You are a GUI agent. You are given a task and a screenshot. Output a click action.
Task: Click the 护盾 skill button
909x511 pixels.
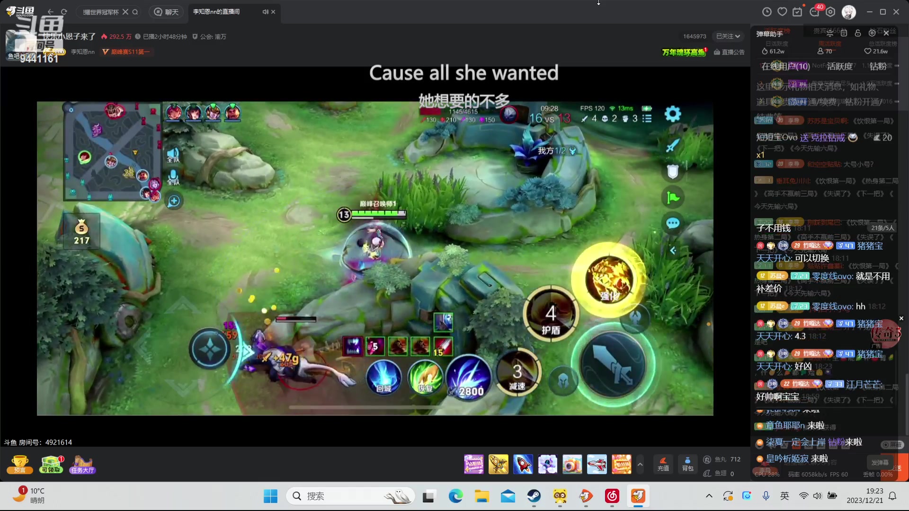(x=551, y=314)
